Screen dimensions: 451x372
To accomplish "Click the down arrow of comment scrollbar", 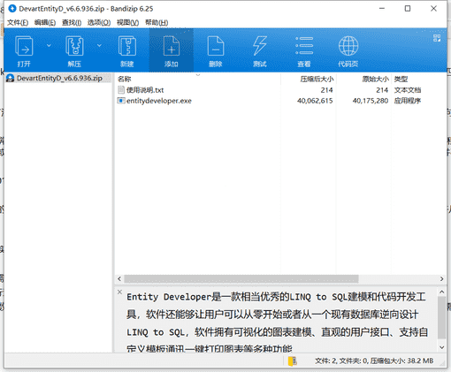I will [441, 347].
